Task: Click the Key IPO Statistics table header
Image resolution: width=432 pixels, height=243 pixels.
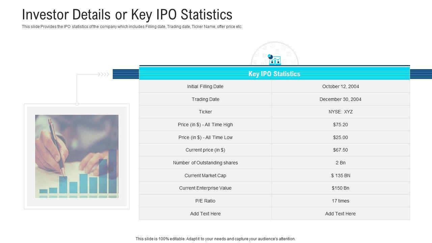Action: point(274,74)
